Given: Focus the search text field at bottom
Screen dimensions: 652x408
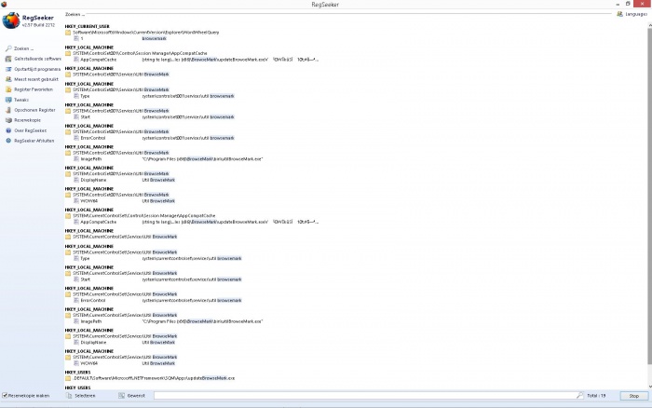Looking at the screenshot, I should 365,396.
